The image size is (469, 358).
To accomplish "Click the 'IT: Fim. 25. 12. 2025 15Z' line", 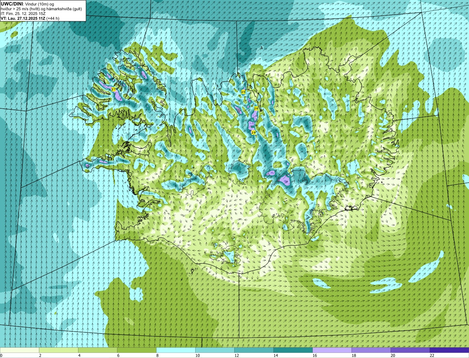I will [x=23, y=13].
